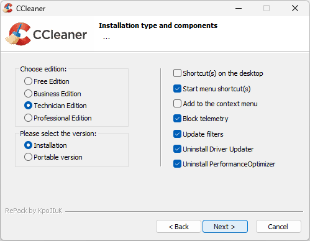Pick the Professional Edition option
This screenshot has width=310, height=241.
28,118
